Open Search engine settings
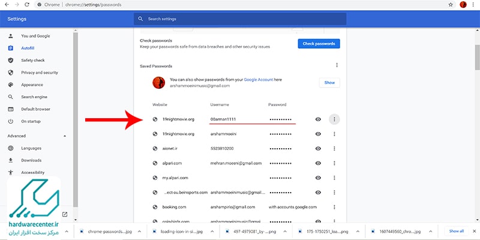The image size is (480, 240). [x=34, y=97]
